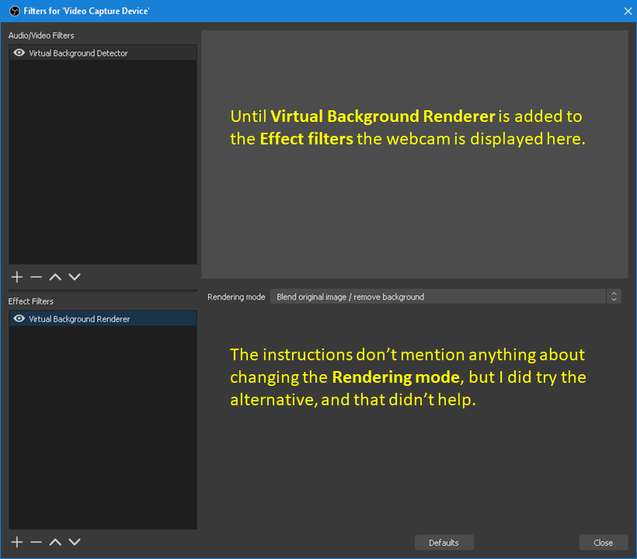
Task: Click the Effect Filters heading
Action: point(31,301)
